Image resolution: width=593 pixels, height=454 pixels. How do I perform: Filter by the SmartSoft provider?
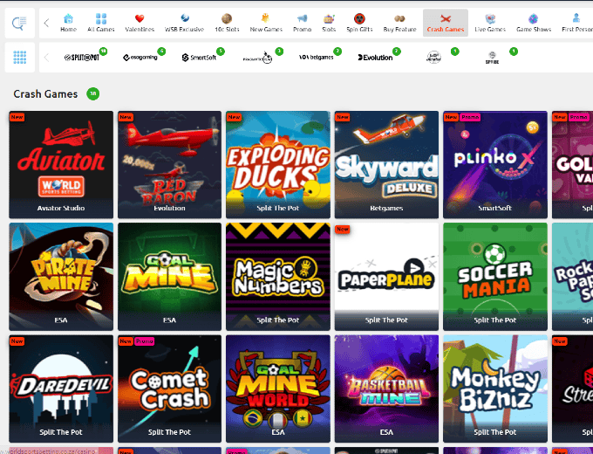[x=199, y=57]
